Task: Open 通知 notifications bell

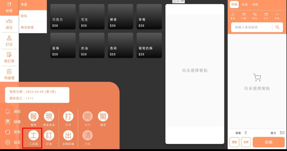Action: pyautogui.click(x=8, y=112)
